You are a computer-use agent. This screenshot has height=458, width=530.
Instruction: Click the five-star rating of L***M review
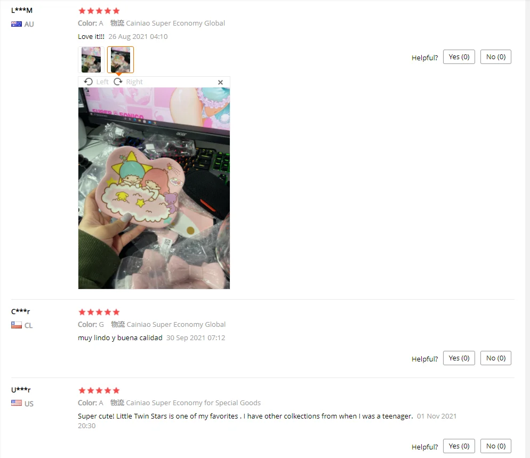tap(99, 11)
